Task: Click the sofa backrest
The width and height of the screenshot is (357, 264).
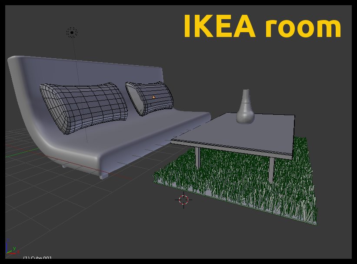Action: [x=91, y=73]
